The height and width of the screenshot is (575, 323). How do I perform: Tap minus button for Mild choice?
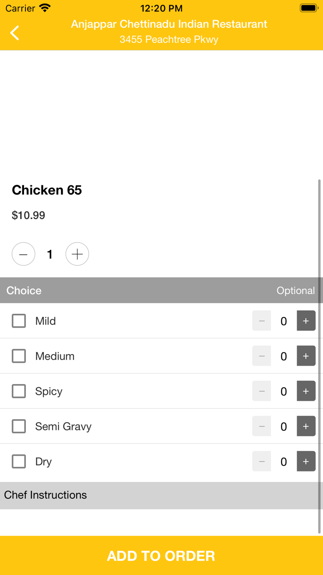(262, 321)
